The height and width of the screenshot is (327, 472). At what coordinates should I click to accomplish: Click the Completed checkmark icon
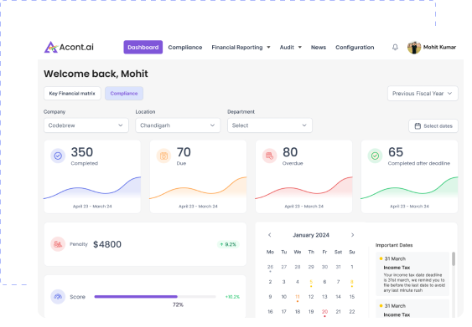tap(58, 156)
